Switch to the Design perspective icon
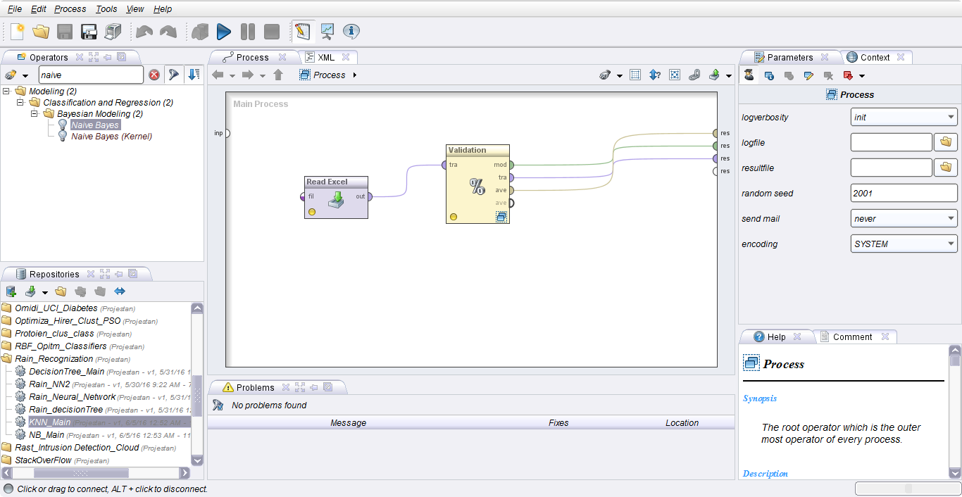The width and height of the screenshot is (962, 497). pos(302,32)
